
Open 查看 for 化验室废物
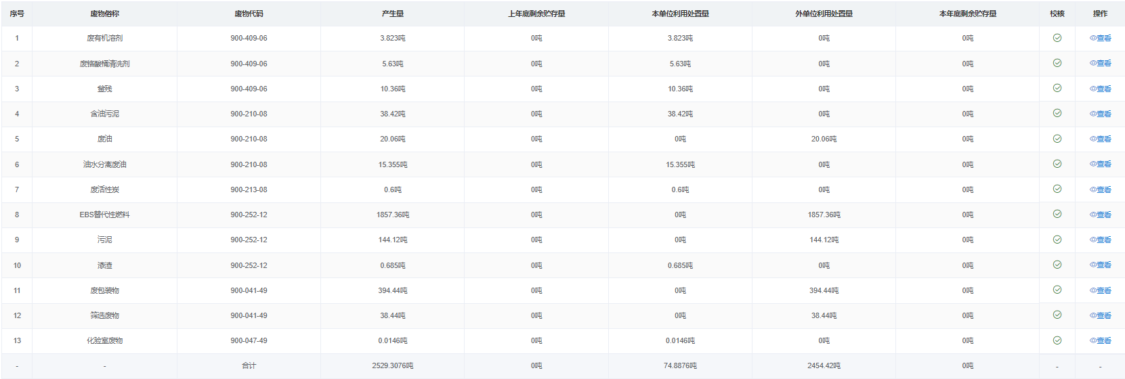click(x=1101, y=340)
